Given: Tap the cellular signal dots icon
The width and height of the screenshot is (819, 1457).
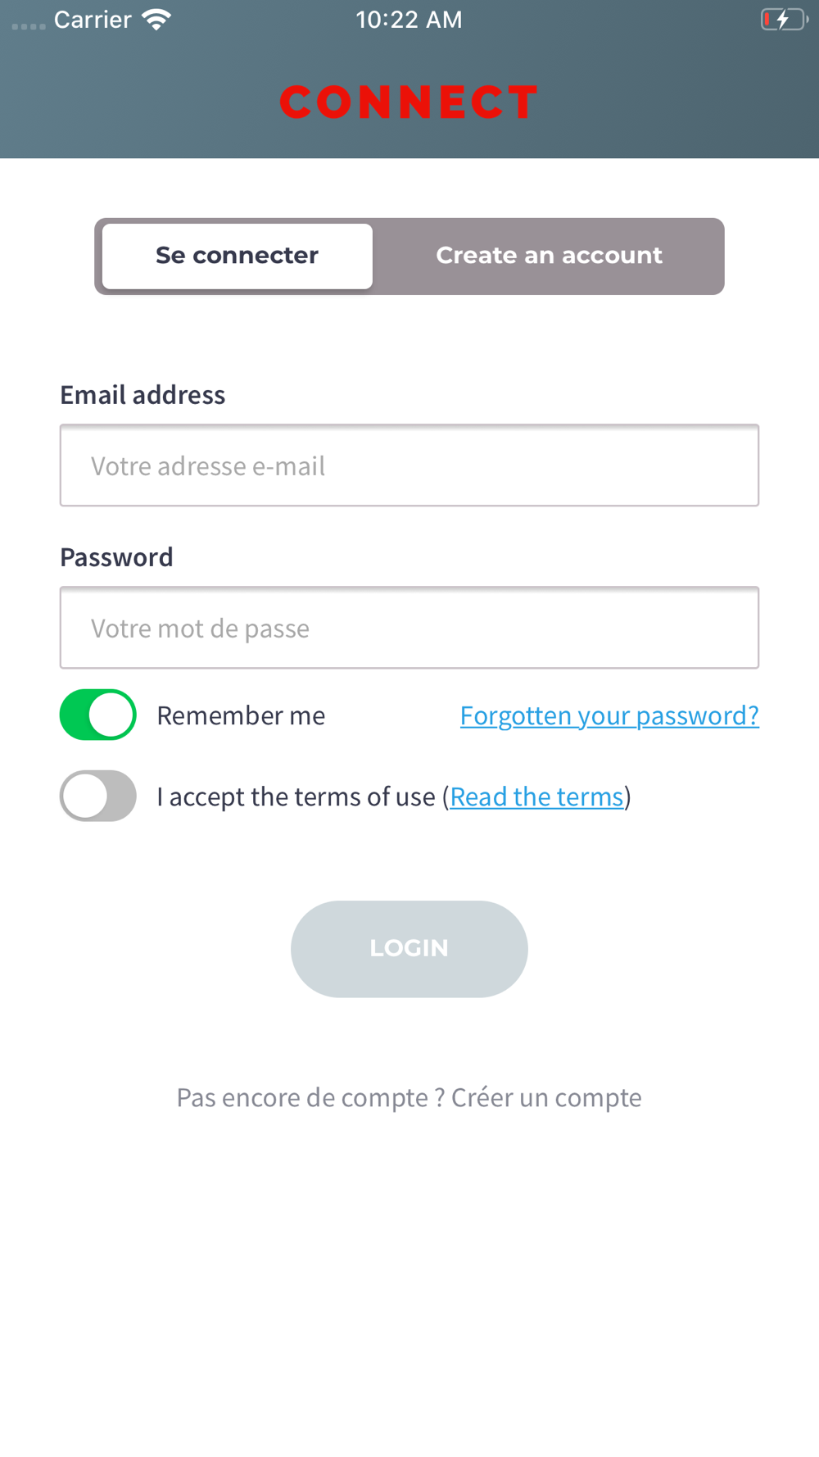Looking at the screenshot, I should [x=29, y=26].
